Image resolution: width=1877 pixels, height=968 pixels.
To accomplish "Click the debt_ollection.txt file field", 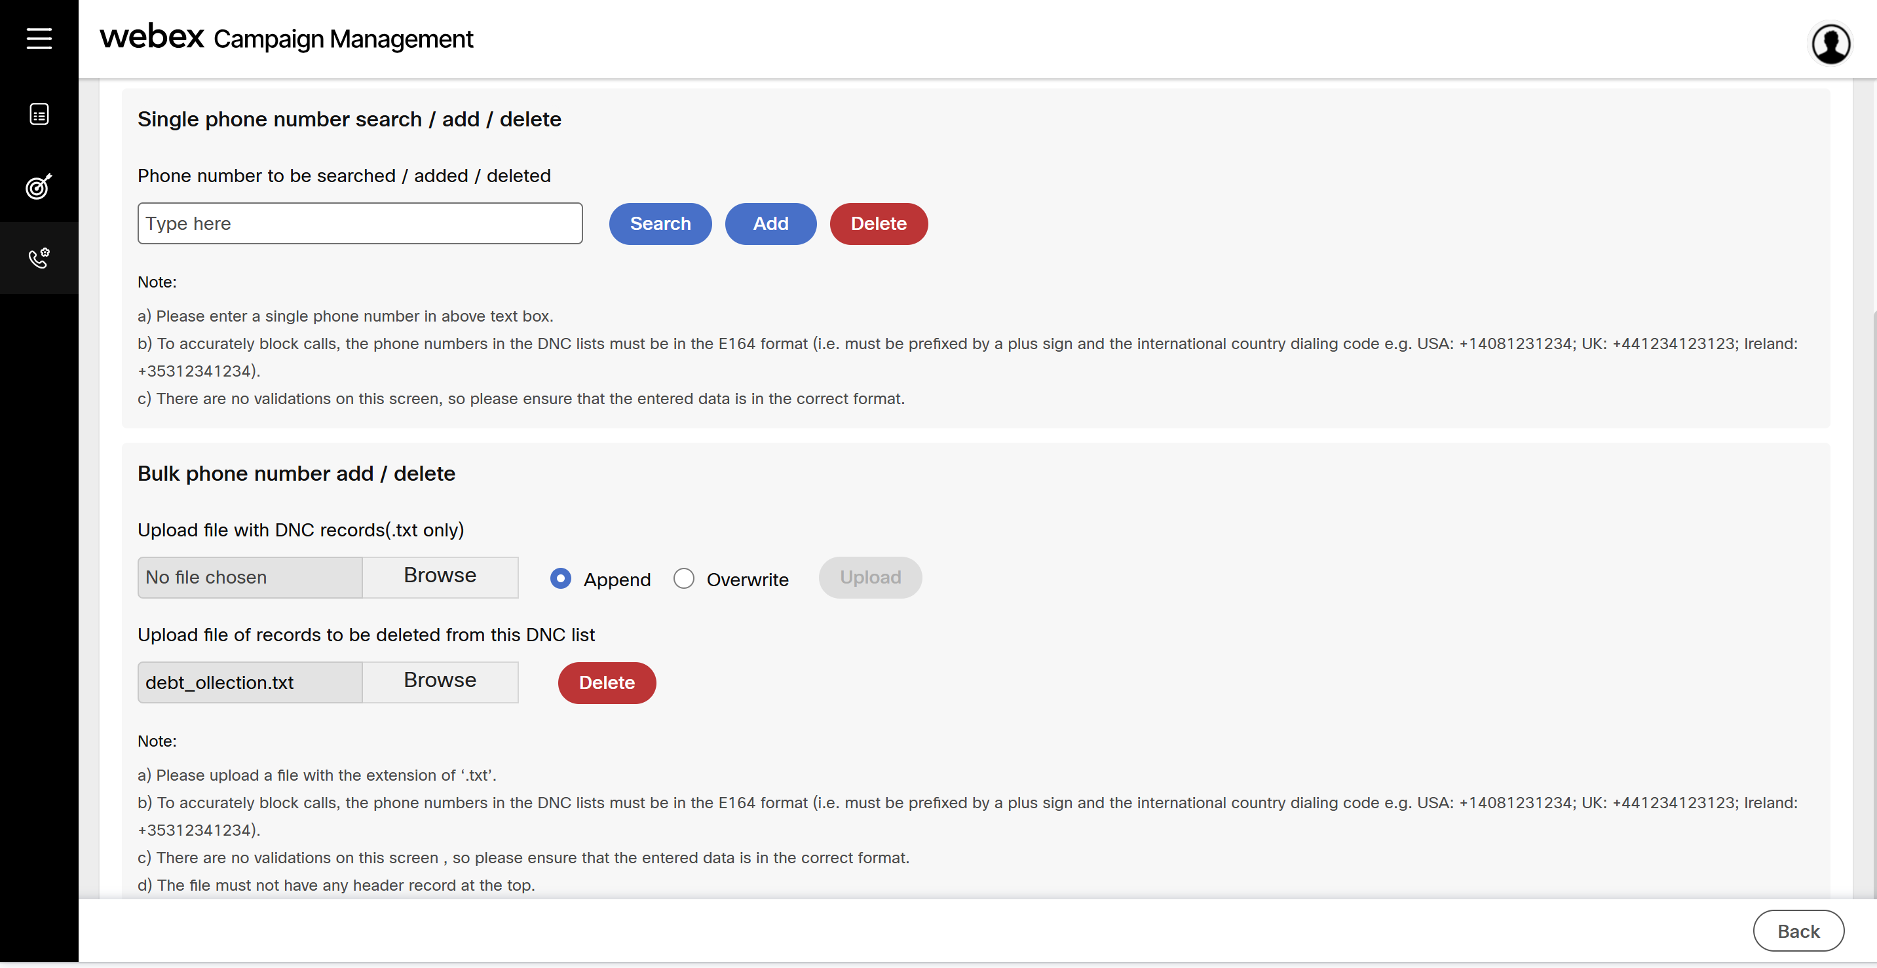I will click(250, 682).
